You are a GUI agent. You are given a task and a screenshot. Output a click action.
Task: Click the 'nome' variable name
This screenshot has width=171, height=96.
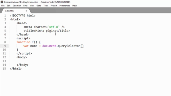tap(34, 46)
